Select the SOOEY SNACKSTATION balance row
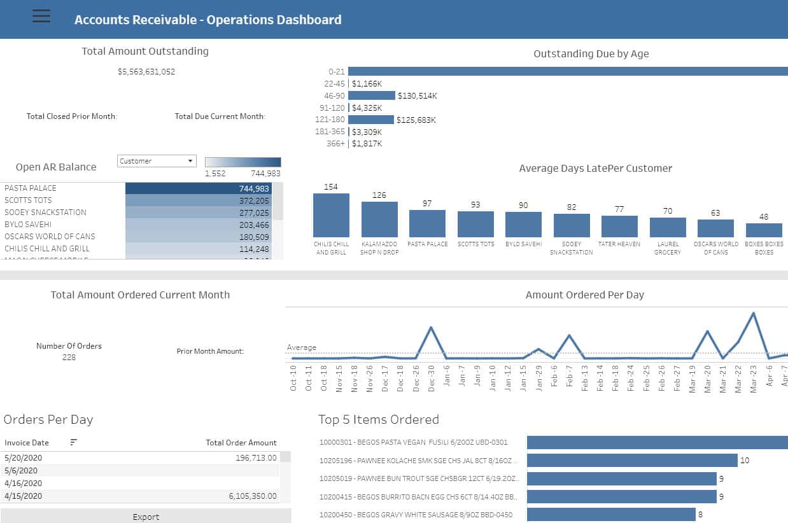788x523 pixels. tap(136, 213)
